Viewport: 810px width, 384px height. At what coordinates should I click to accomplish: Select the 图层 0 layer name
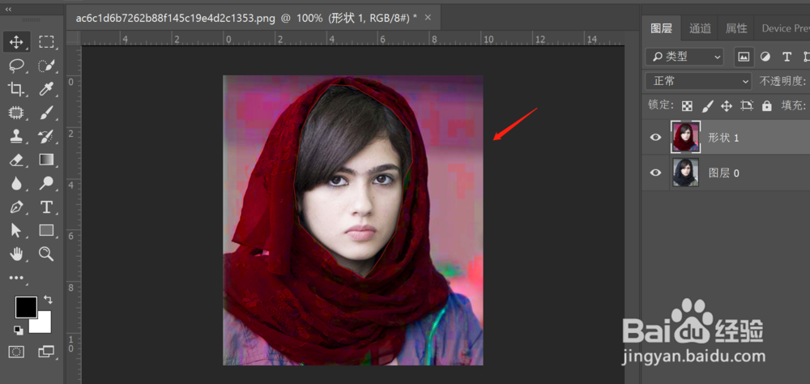coord(723,173)
